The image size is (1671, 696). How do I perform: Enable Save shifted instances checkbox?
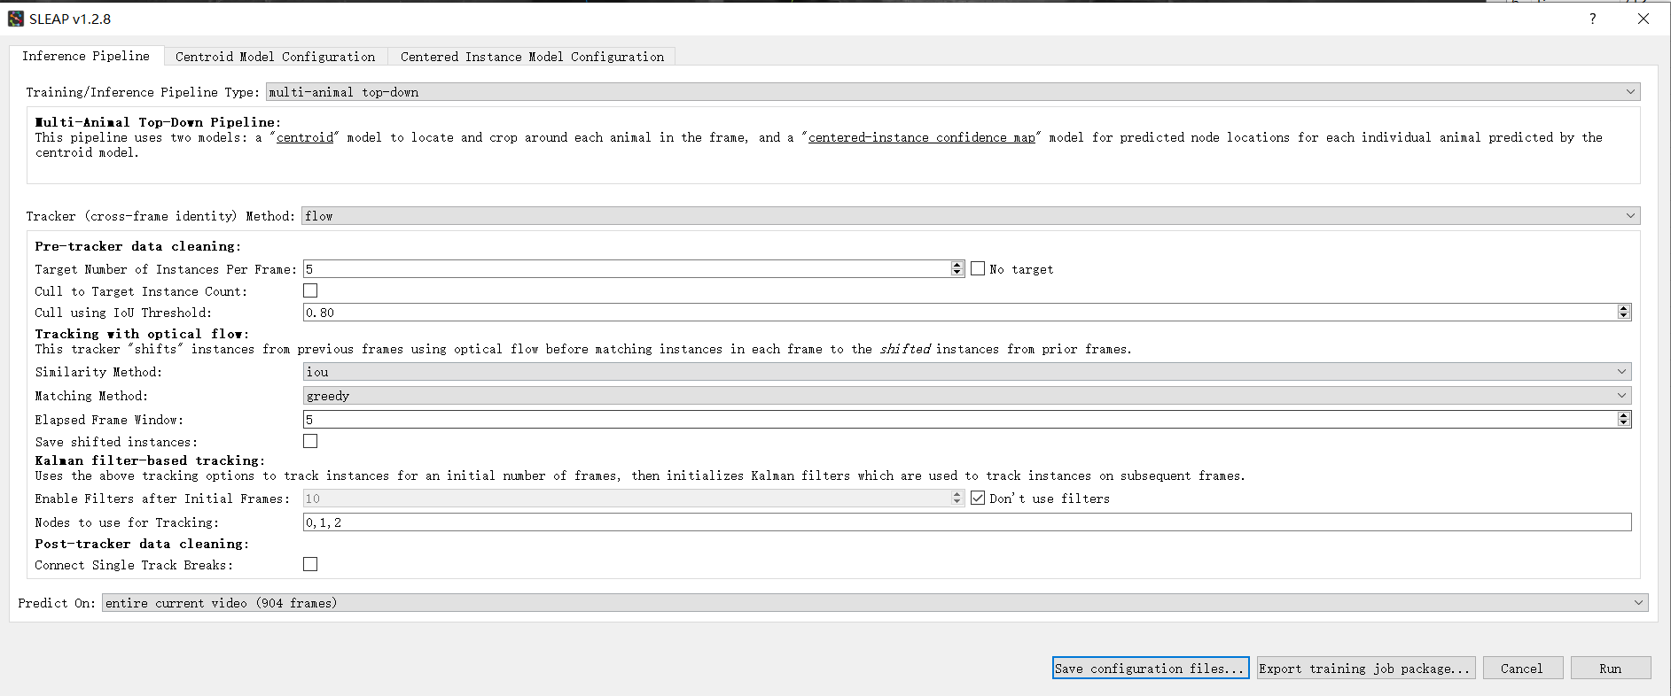click(310, 441)
